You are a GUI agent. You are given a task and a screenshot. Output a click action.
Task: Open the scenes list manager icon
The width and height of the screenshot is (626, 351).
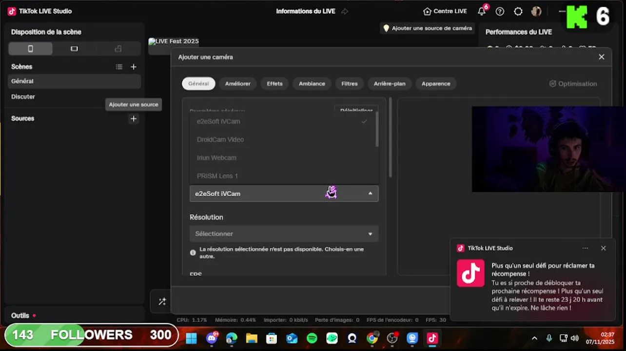coord(119,67)
